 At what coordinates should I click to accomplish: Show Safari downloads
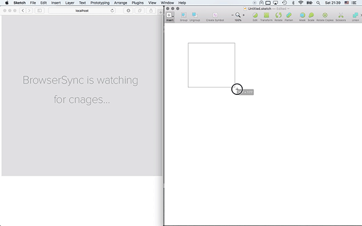[x=128, y=11]
